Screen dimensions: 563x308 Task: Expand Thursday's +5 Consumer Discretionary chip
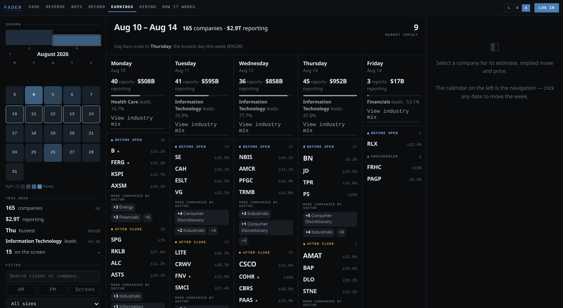pos(330,219)
